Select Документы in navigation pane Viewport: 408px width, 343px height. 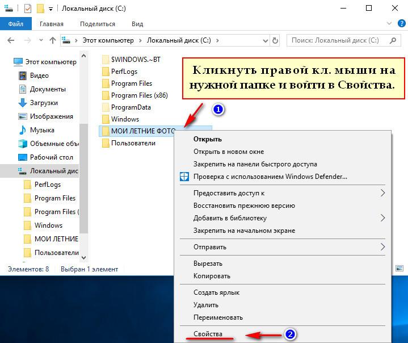click(43, 89)
